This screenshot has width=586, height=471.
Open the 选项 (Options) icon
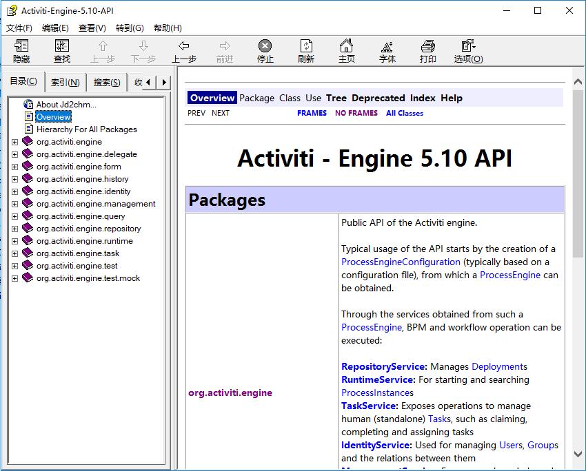467,50
